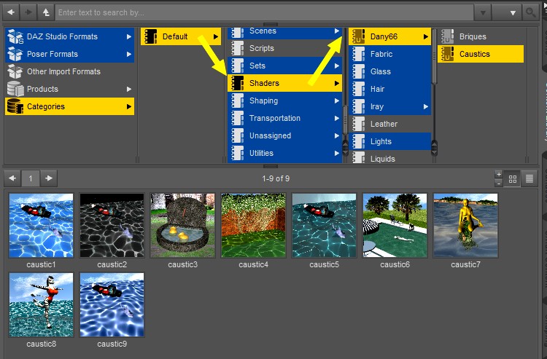The image size is (547, 359).
Task: Open the Scripts category
Action: (284, 48)
